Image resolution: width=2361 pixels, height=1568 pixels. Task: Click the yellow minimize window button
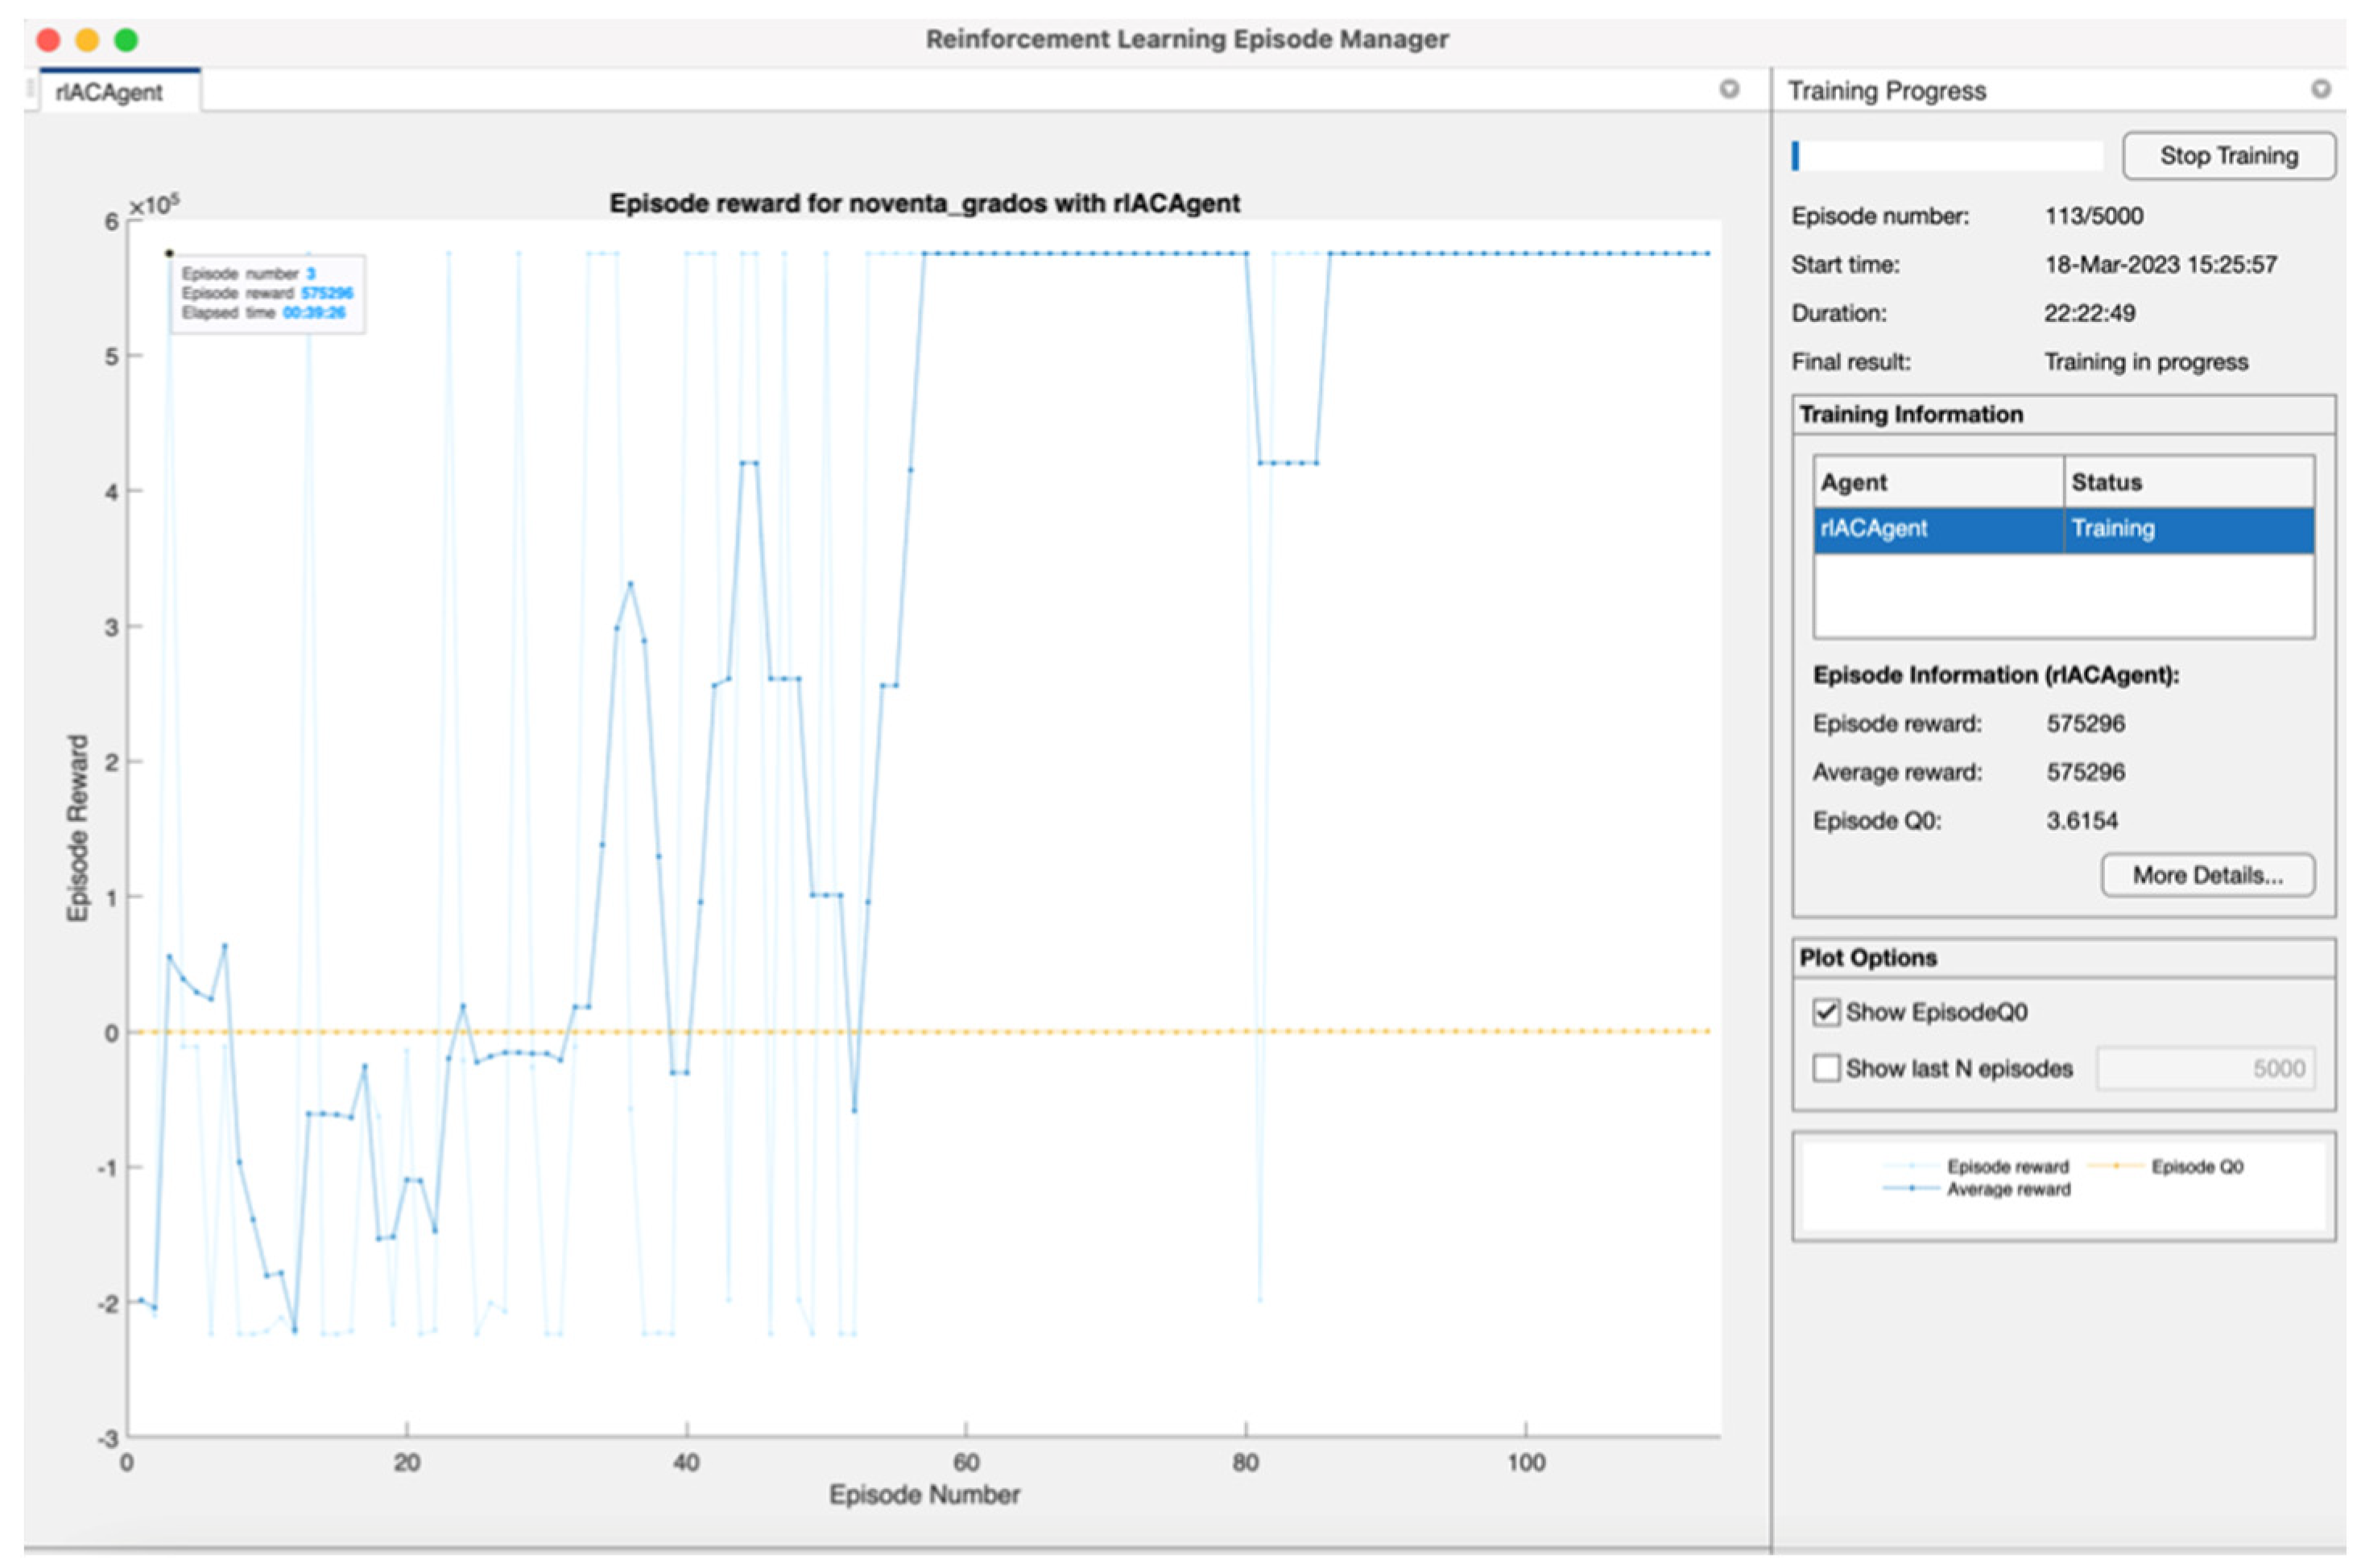(x=87, y=40)
